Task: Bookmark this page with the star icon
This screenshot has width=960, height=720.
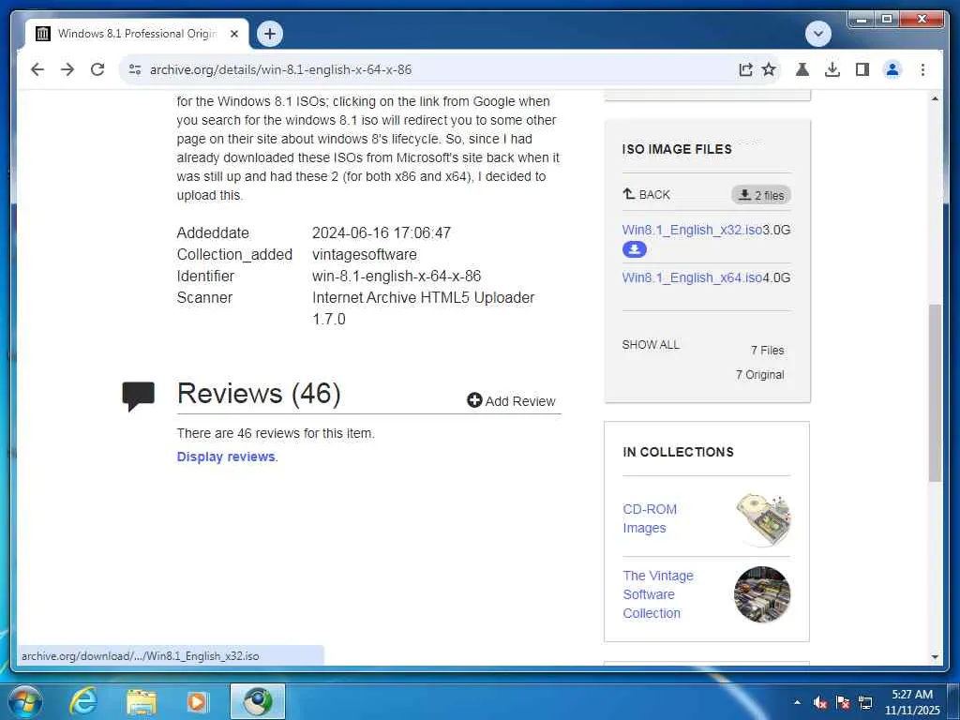Action: pyautogui.click(x=769, y=69)
